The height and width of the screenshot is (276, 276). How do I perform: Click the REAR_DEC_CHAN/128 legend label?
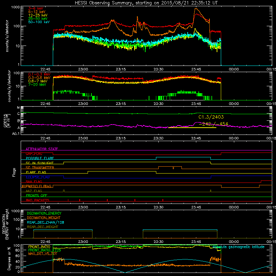point(46,222)
